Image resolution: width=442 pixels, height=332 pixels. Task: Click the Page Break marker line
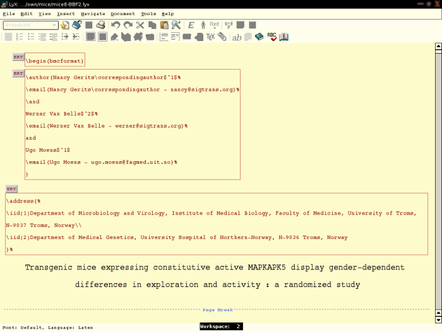pyautogui.click(x=217, y=310)
